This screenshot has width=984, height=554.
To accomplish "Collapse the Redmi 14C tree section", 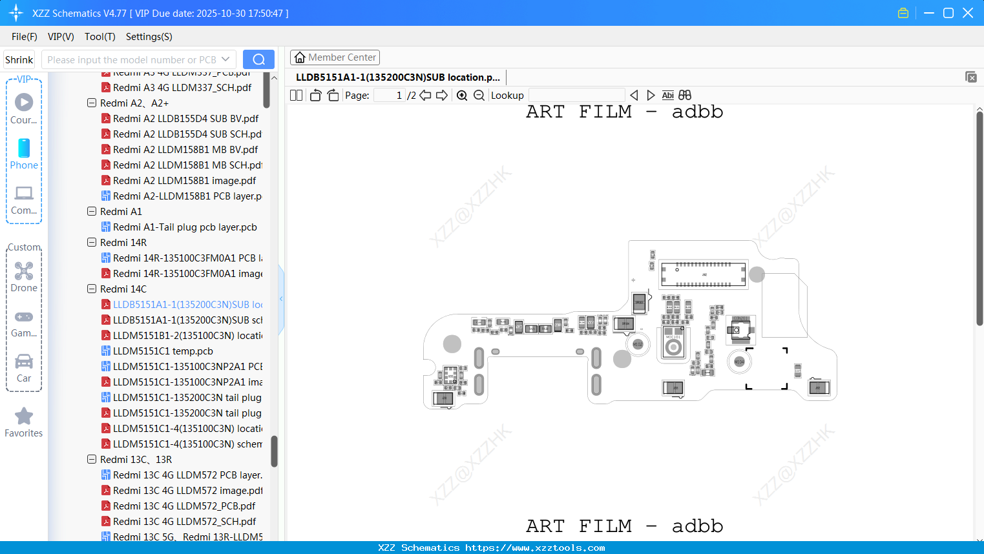I will click(91, 289).
